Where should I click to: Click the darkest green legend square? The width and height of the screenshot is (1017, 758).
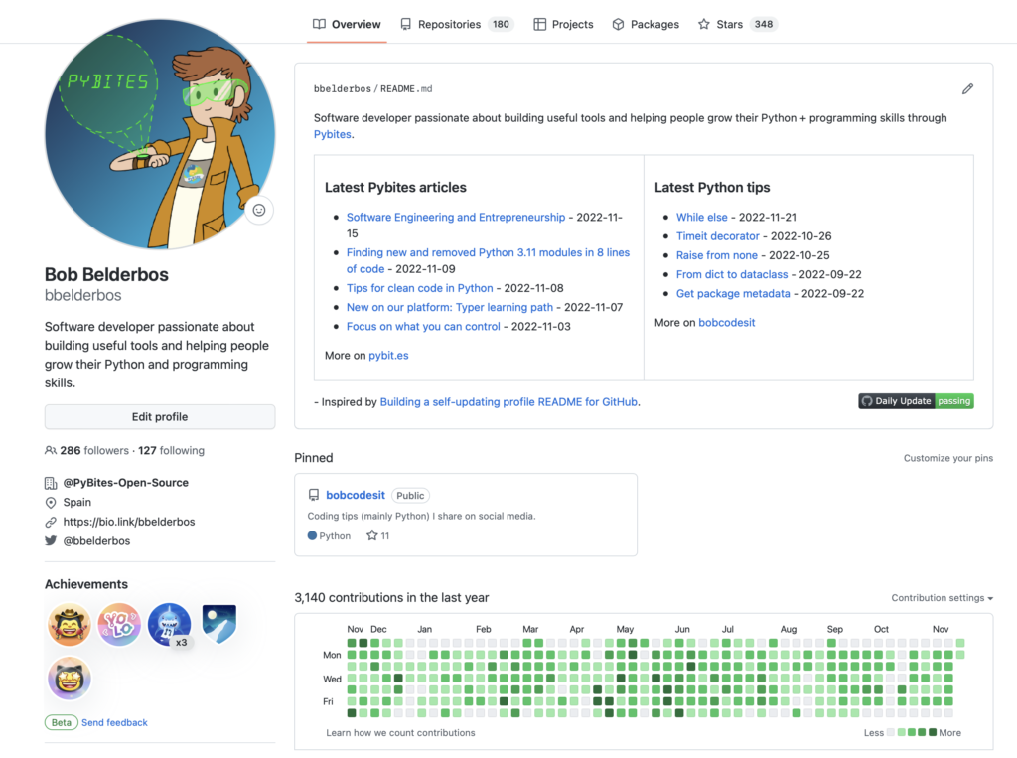[933, 733]
